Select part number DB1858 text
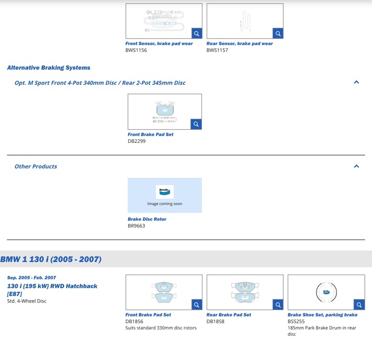The image size is (372, 340). [x=216, y=322]
